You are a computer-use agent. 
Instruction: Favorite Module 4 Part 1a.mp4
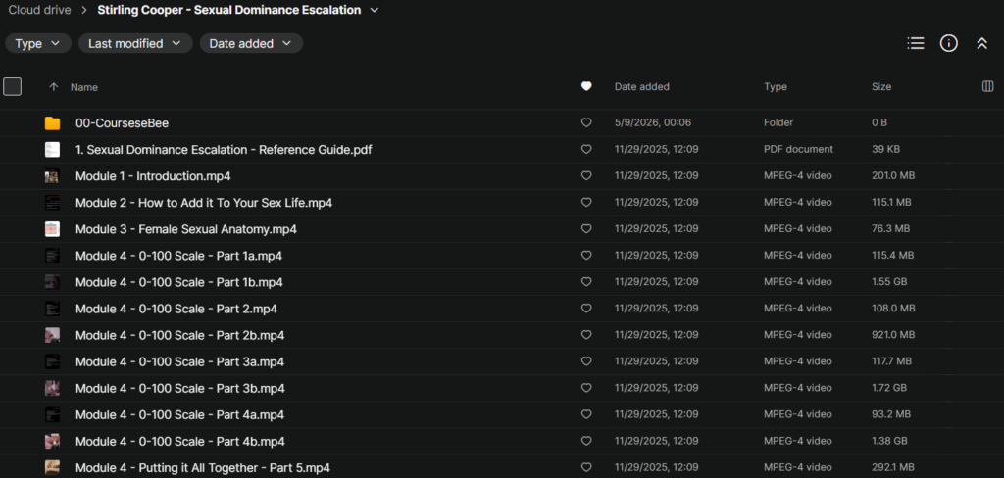(x=586, y=256)
